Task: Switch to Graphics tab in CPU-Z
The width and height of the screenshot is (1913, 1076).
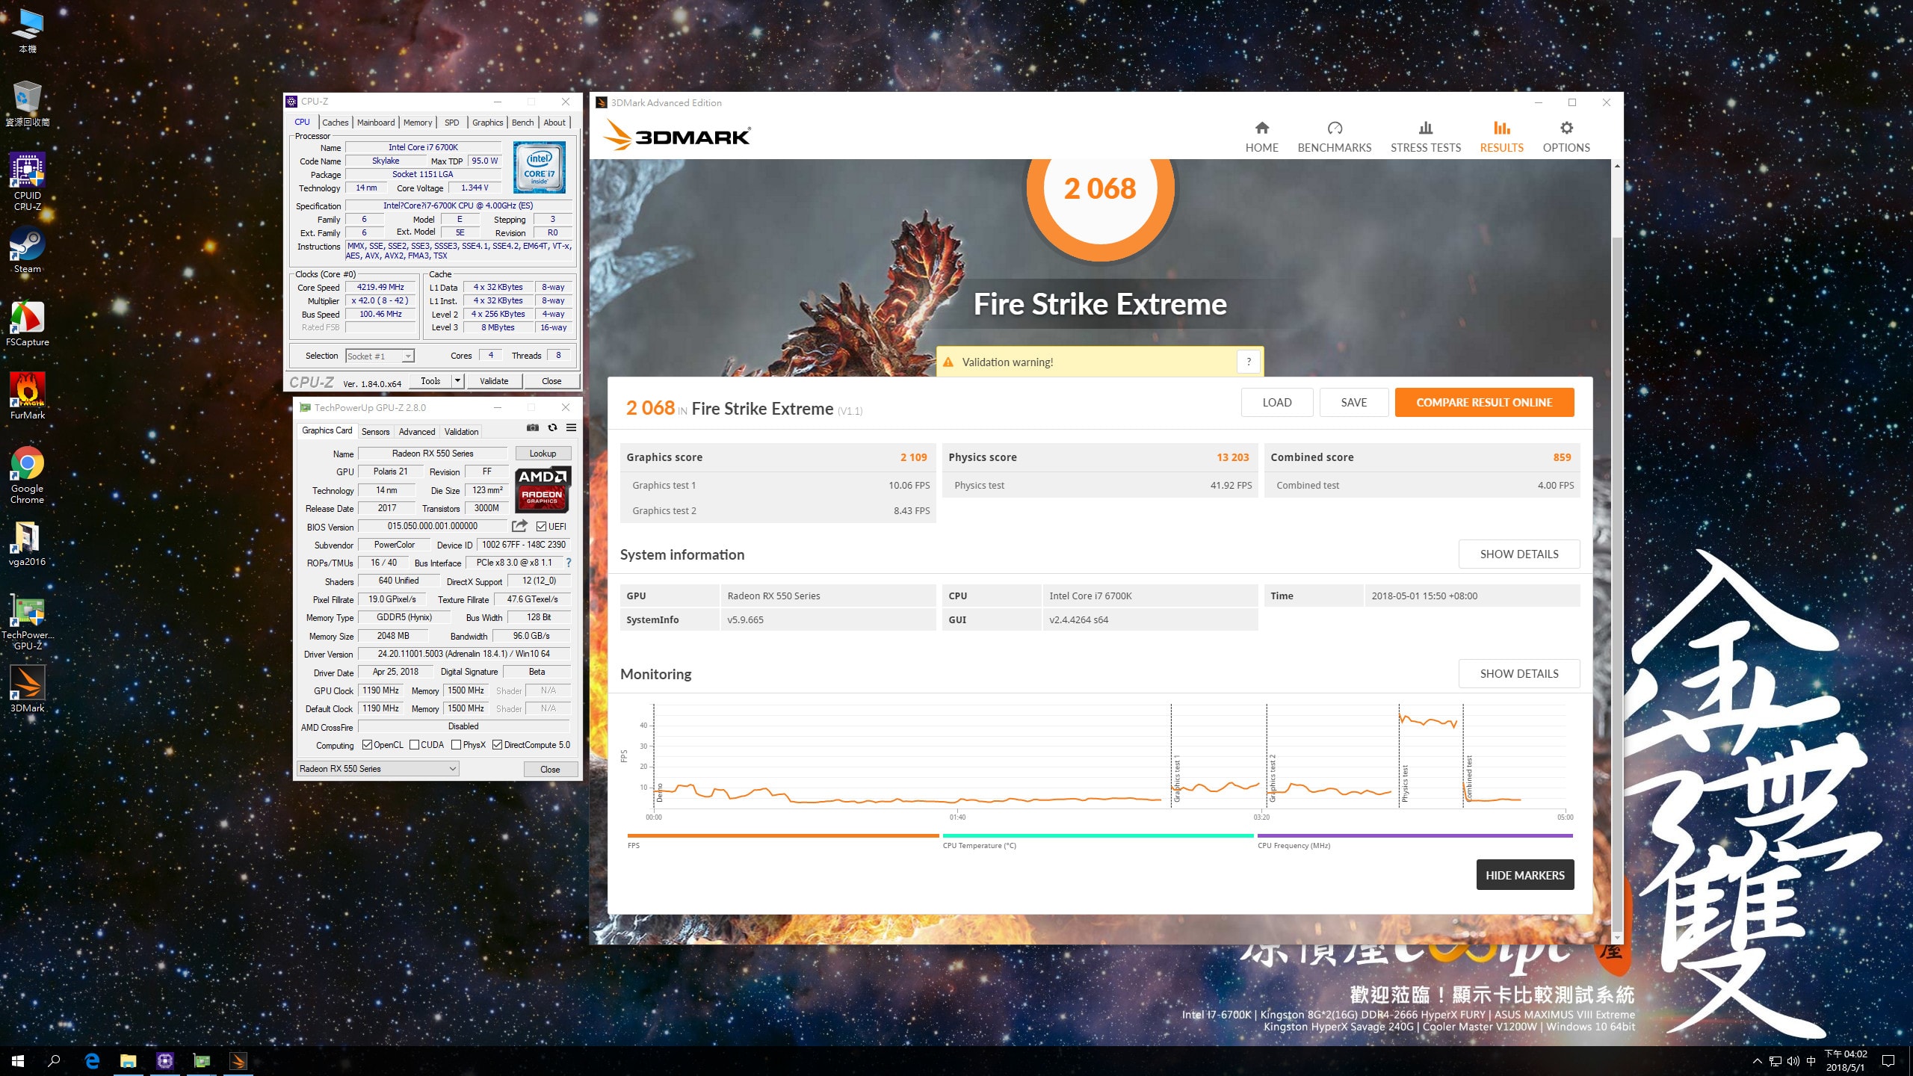Action: pyautogui.click(x=487, y=123)
